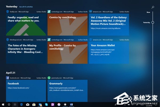Click the Now label on timeline
This screenshot has height=107, width=160.
[148, 12]
